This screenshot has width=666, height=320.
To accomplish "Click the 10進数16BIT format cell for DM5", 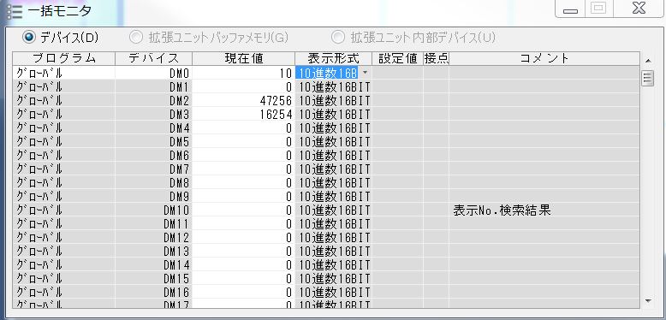I will [x=333, y=141].
